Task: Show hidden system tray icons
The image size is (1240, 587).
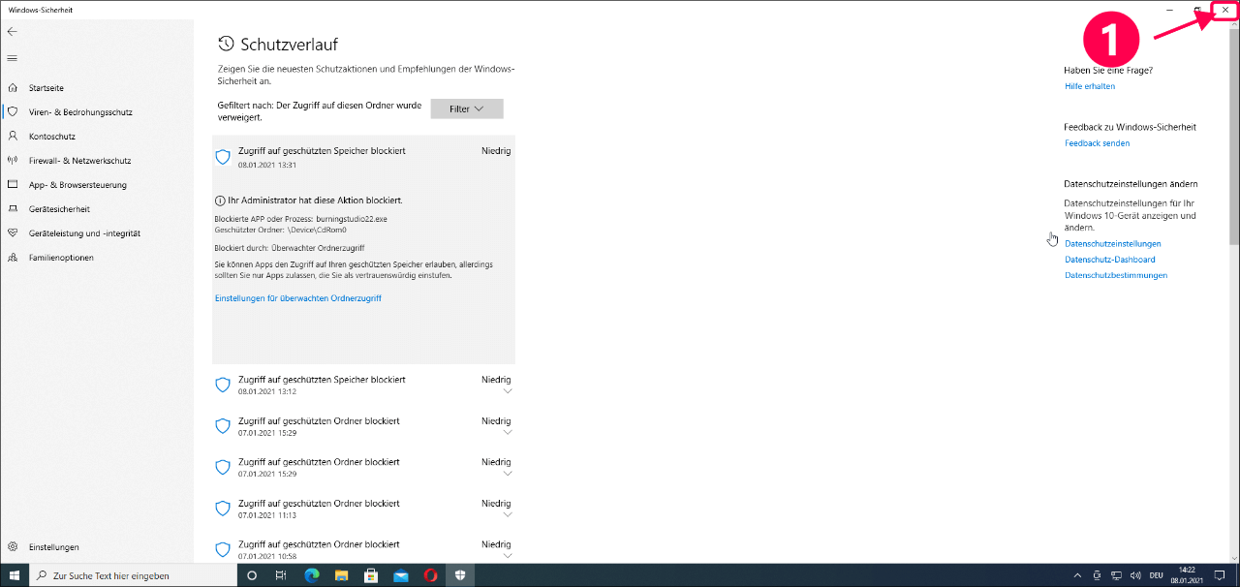Action: pos(1079,575)
